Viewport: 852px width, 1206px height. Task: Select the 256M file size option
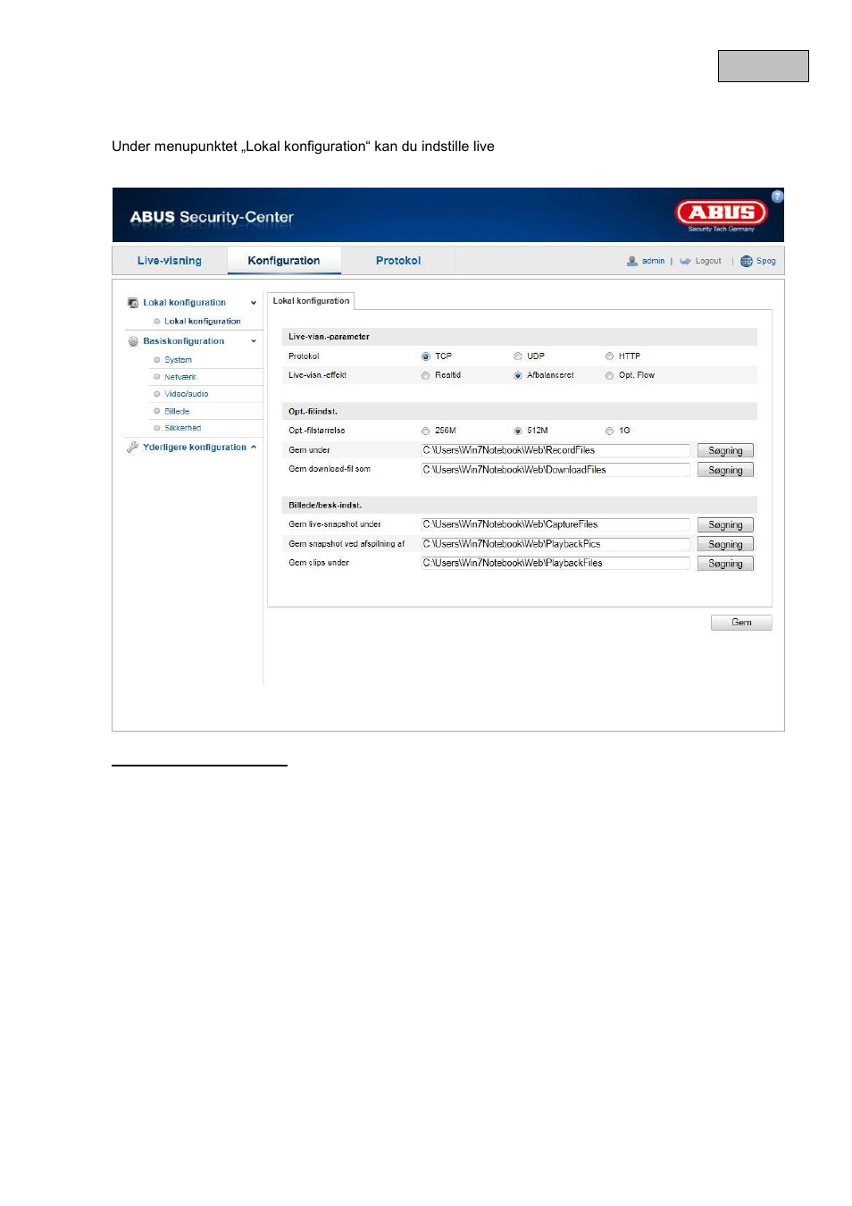point(426,431)
